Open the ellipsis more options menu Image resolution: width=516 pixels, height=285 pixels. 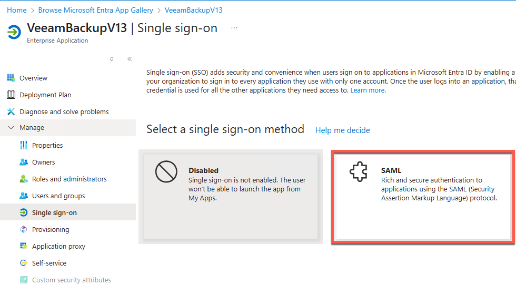[234, 28]
